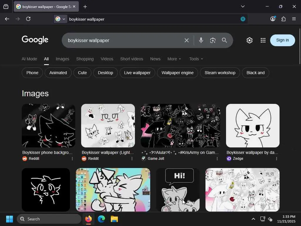This screenshot has height=226, width=301.
Task: Switch to the Videos tab
Action: pyautogui.click(x=107, y=59)
